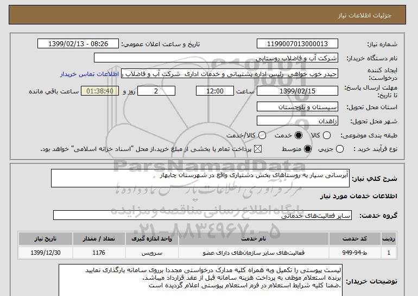The height and width of the screenshot is (296, 418).
Task: Click the quantity cell 1176
Action: (99, 253)
